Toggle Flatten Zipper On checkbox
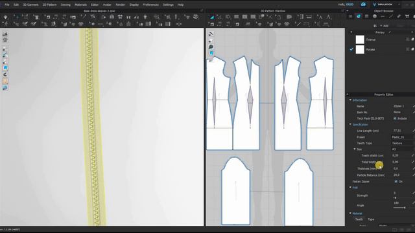 click(x=396, y=181)
